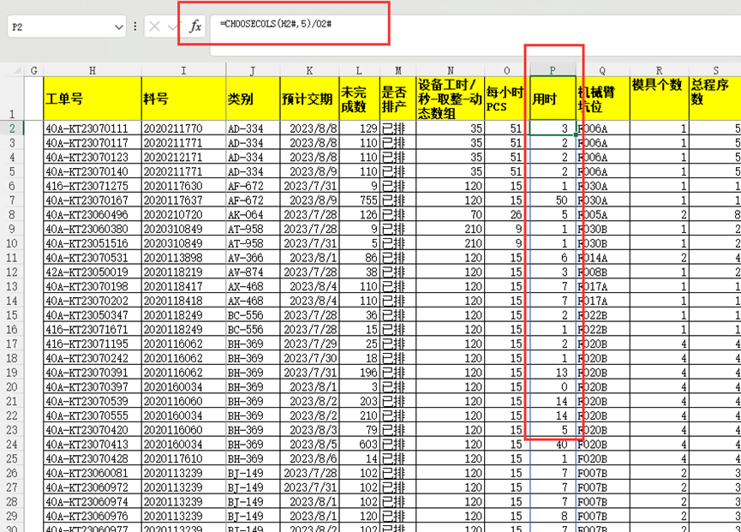Click slot cell F008B
Screen dimensions: 741x532
pyautogui.click(x=602, y=272)
